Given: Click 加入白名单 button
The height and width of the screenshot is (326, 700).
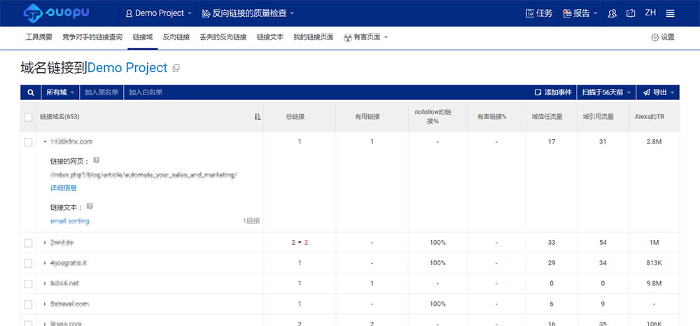Looking at the screenshot, I should tap(146, 92).
